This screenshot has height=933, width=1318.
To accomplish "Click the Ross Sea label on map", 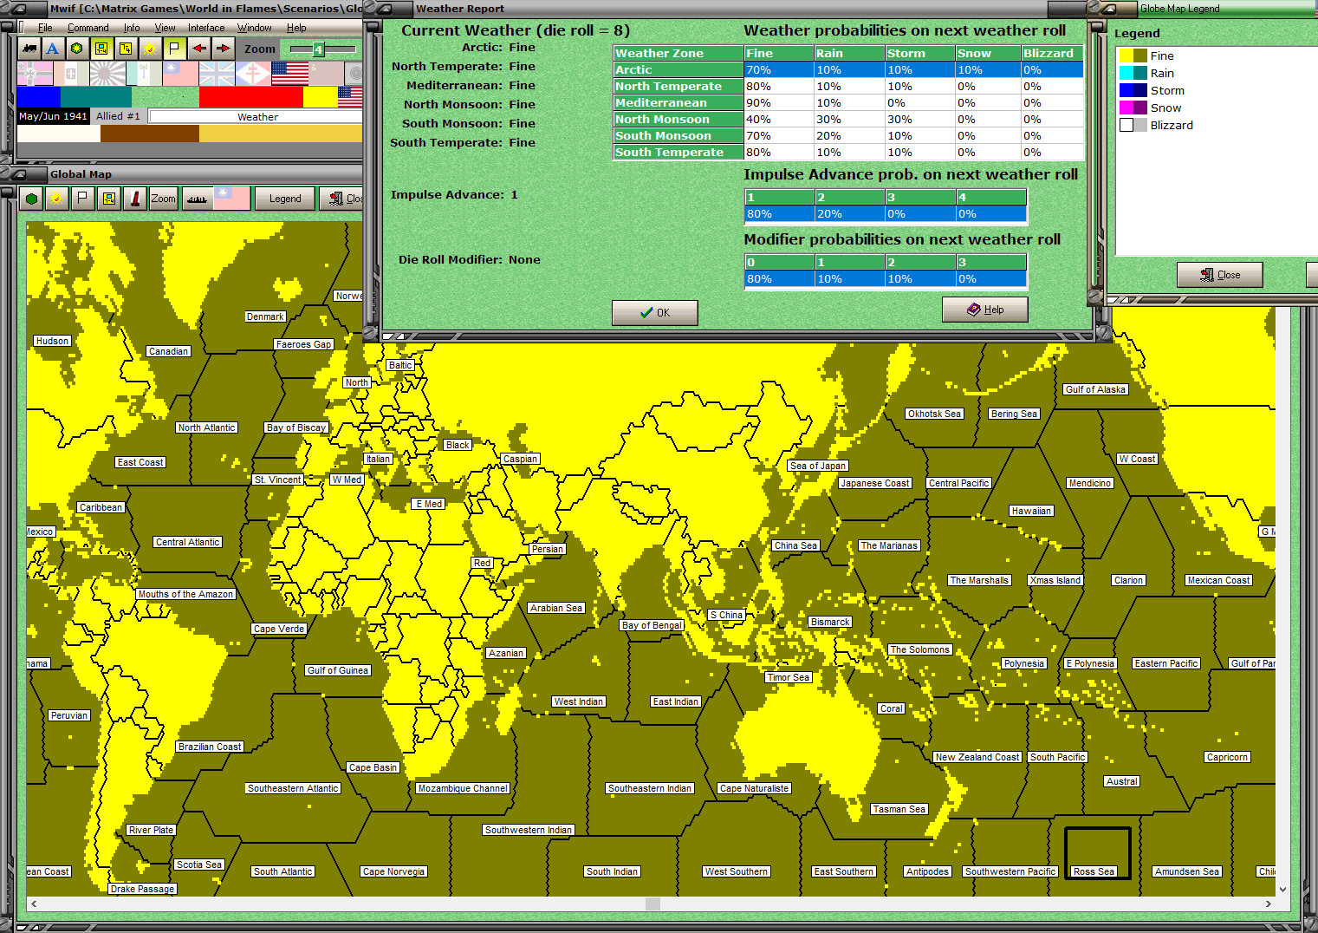I will [1094, 871].
